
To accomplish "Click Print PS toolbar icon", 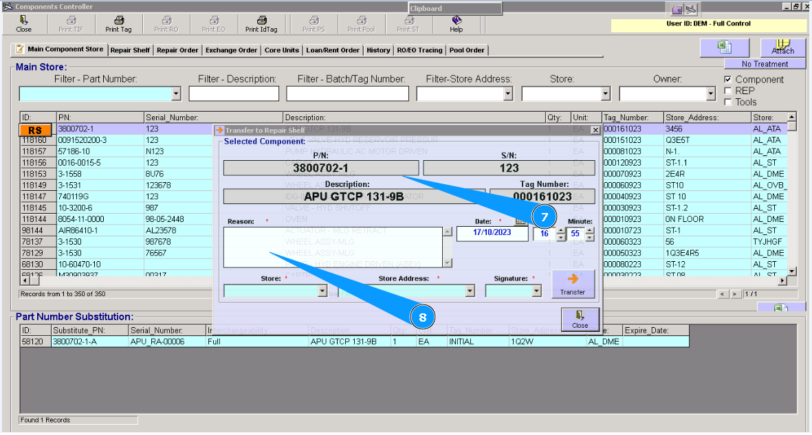I will tap(314, 24).
